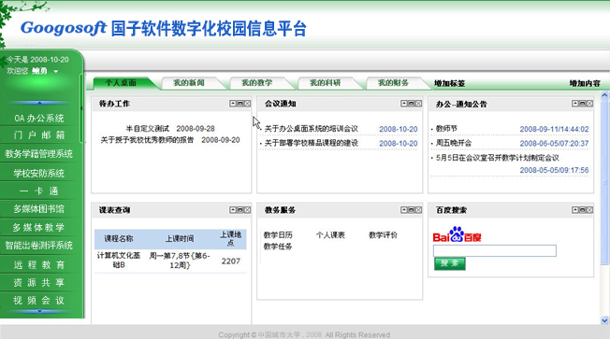Click the green 搜索 button
The height and width of the screenshot is (339, 610).
point(450,263)
